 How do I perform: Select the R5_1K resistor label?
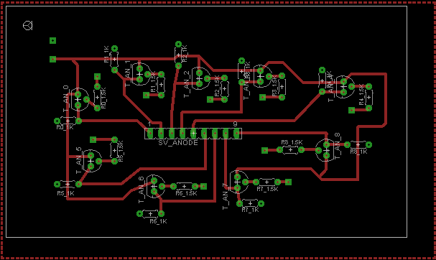point(65,193)
